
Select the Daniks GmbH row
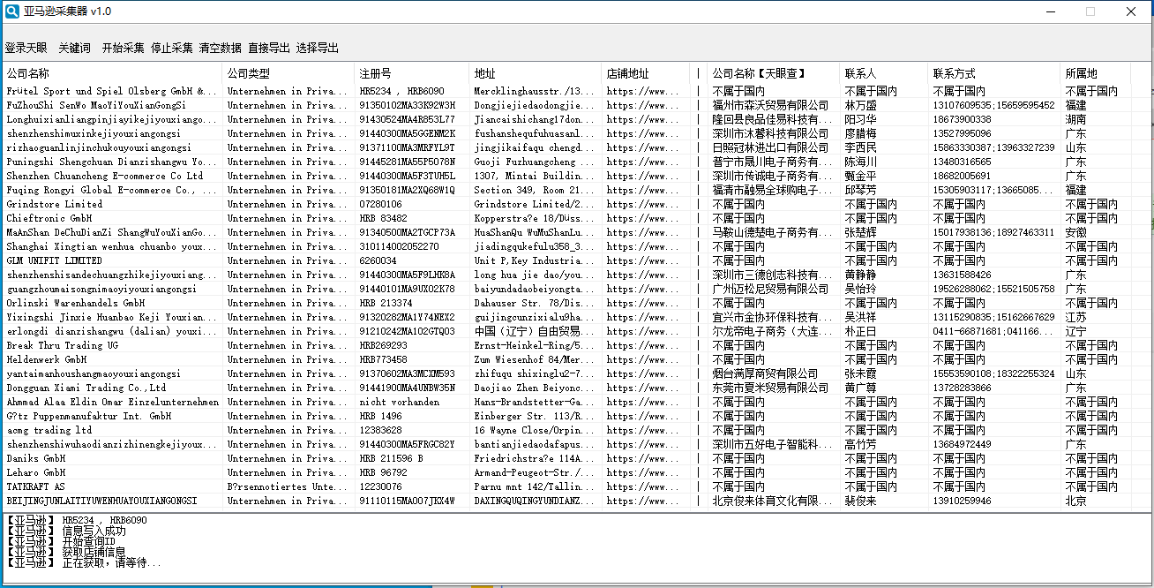click(567, 458)
